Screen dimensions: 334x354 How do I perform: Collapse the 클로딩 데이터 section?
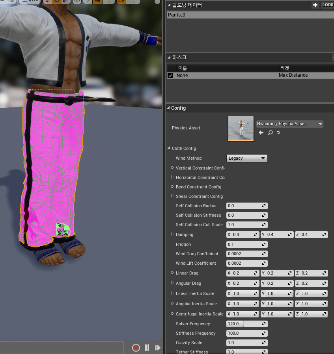[x=169, y=5]
